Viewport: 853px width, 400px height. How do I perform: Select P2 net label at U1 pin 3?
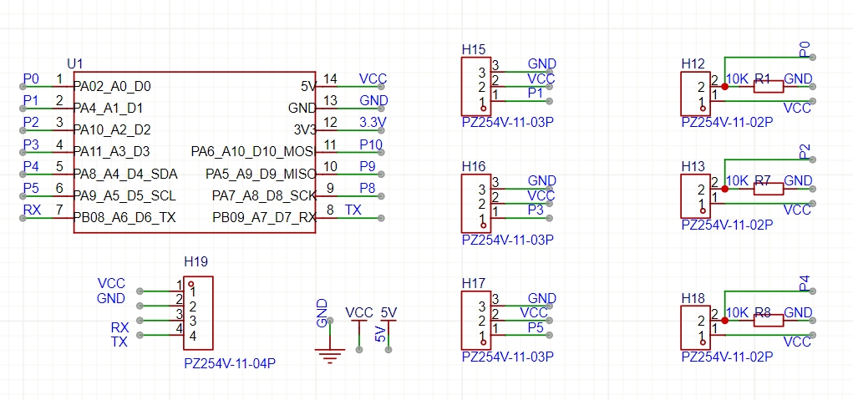pyautogui.click(x=31, y=122)
